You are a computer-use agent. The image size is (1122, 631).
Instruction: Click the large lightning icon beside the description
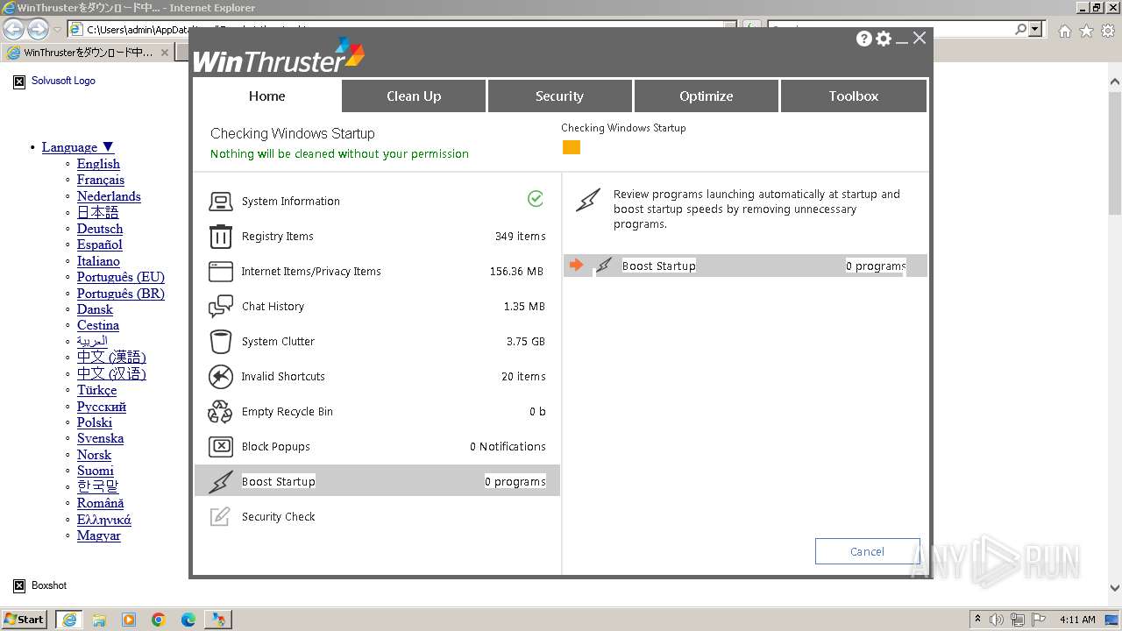point(588,200)
